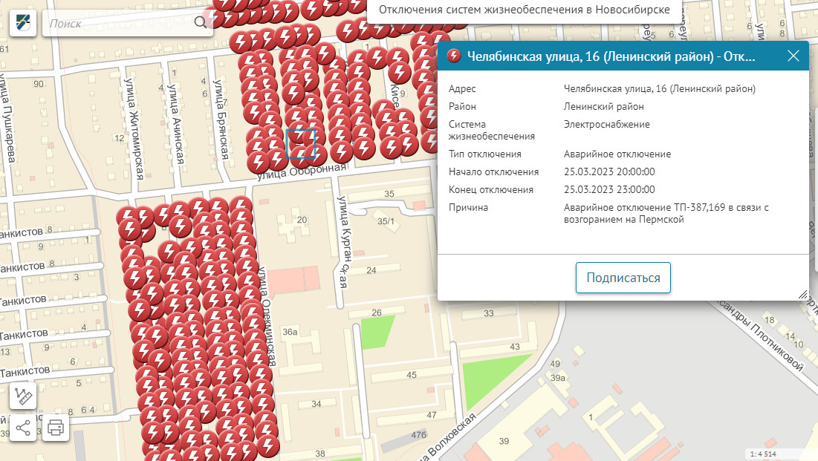The image size is (818, 461).
Task: Click the green park area near building 26
Action: pos(377,332)
